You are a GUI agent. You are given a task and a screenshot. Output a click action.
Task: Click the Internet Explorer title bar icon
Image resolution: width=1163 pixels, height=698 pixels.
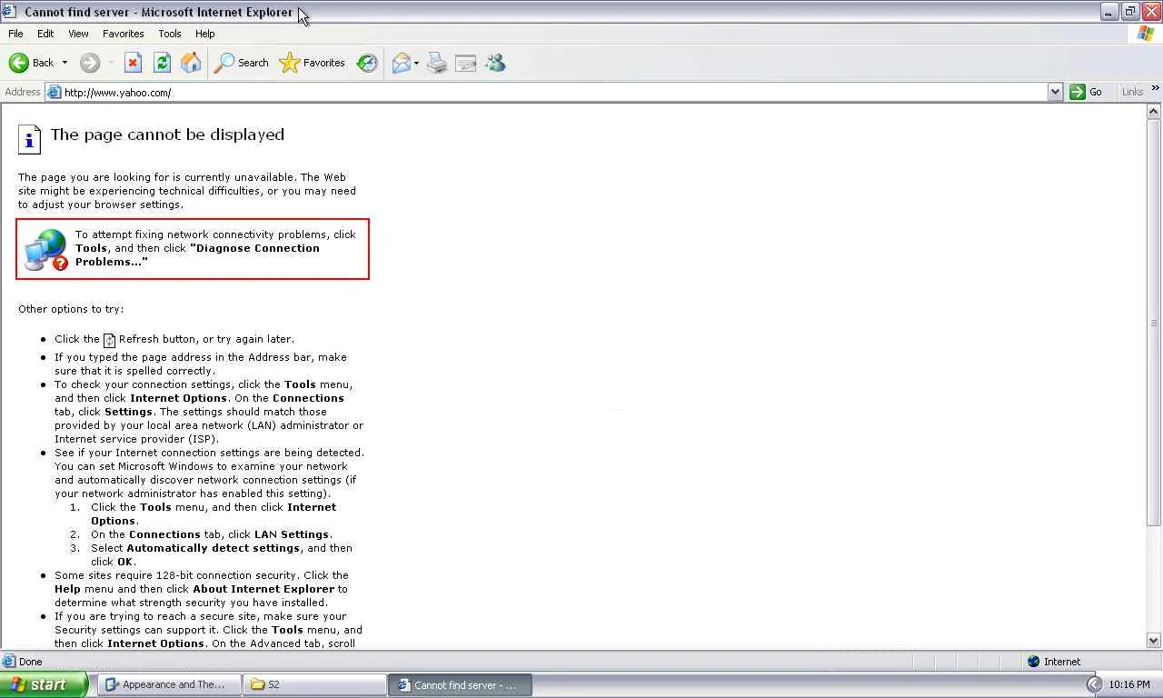[10, 12]
